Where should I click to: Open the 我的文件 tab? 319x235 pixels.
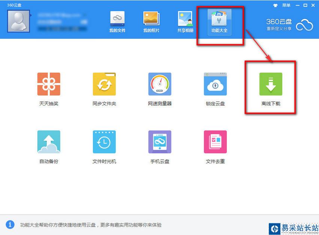pyautogui.click(x=118, y=22)
